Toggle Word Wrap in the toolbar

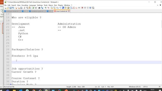click(57, 8)
